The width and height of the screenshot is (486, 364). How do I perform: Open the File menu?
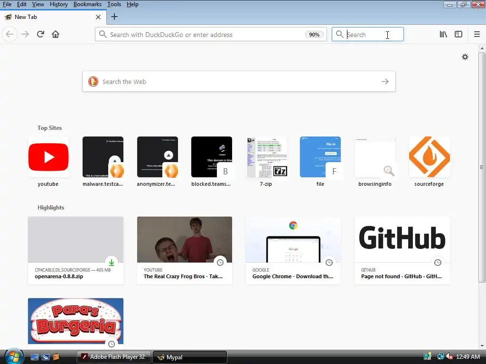click(7, 4)
